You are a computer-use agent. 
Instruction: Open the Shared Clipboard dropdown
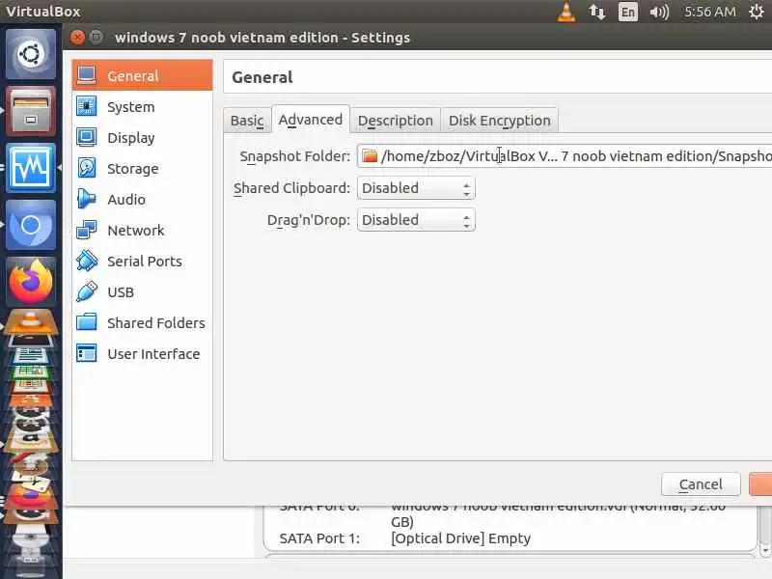point(416,188)
